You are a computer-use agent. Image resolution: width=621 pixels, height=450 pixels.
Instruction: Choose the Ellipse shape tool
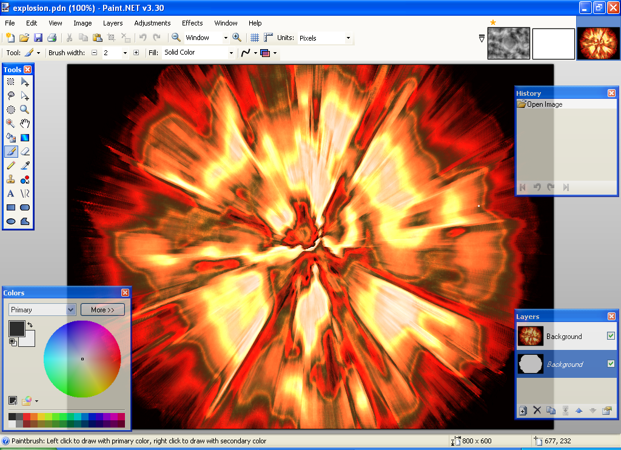click(x=11, y=221)
